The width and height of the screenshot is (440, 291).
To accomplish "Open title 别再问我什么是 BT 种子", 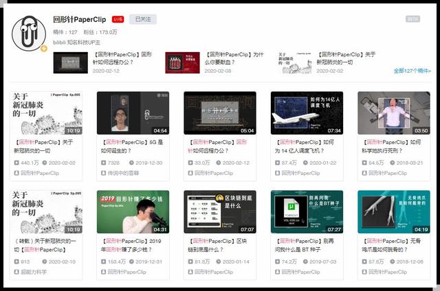I will point(304,245).
